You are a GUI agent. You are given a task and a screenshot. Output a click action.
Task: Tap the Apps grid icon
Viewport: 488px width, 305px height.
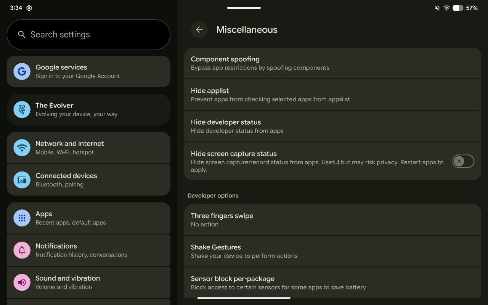pos(22,218)
